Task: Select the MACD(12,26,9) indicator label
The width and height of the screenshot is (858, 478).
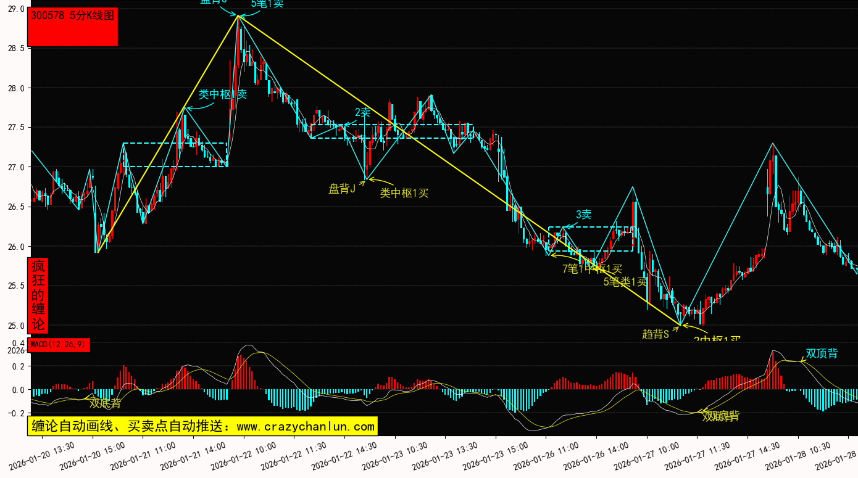Action: point(59,344)
